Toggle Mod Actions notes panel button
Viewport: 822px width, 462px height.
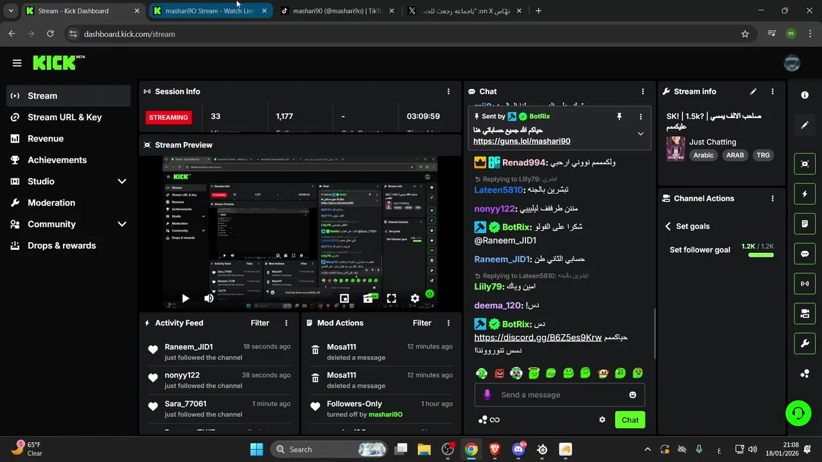tap(805, 224)
